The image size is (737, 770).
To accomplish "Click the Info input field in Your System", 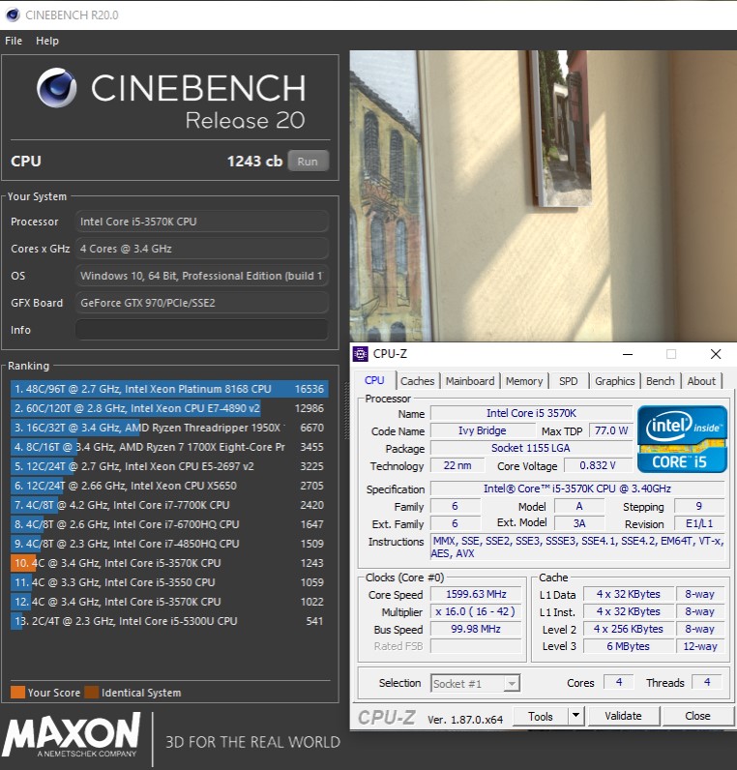I will [x=202, y=330].
